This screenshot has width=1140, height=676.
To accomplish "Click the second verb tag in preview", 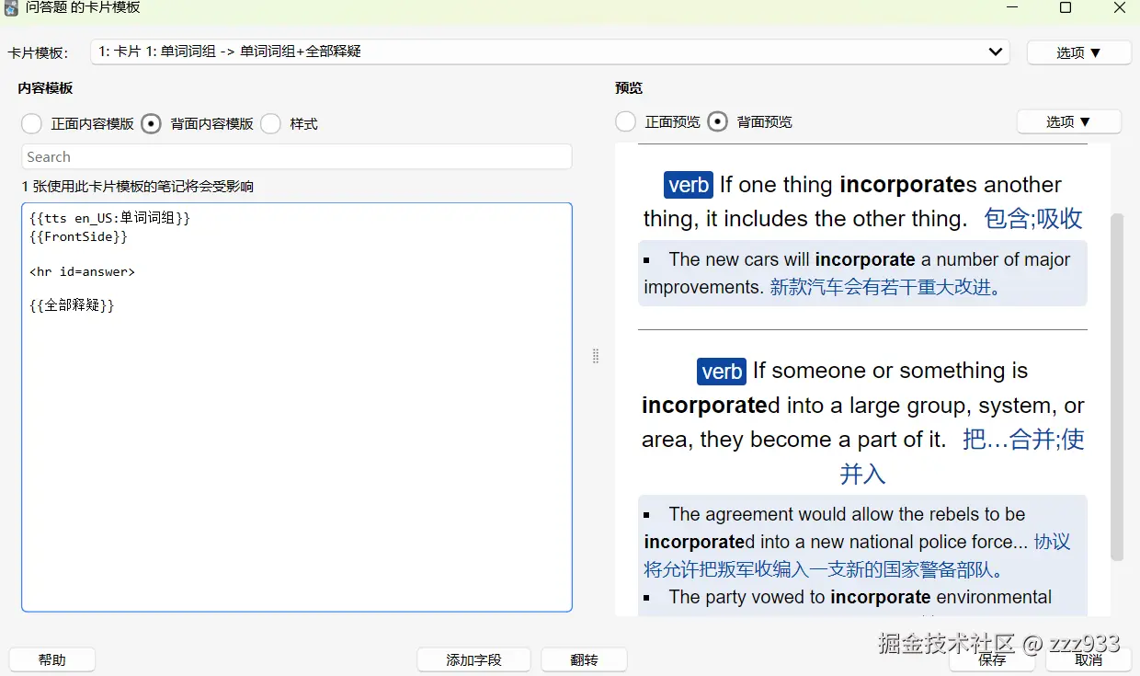I will click(722, 372).
